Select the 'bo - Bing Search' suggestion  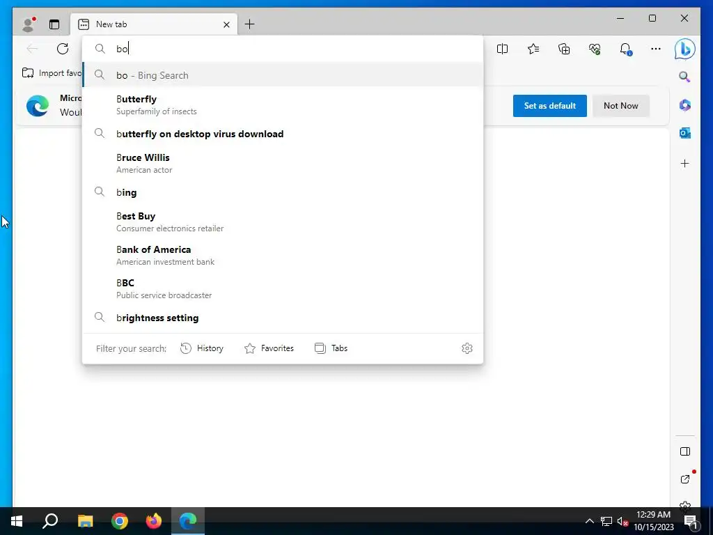pyautogui.click(x=283, y=75)
